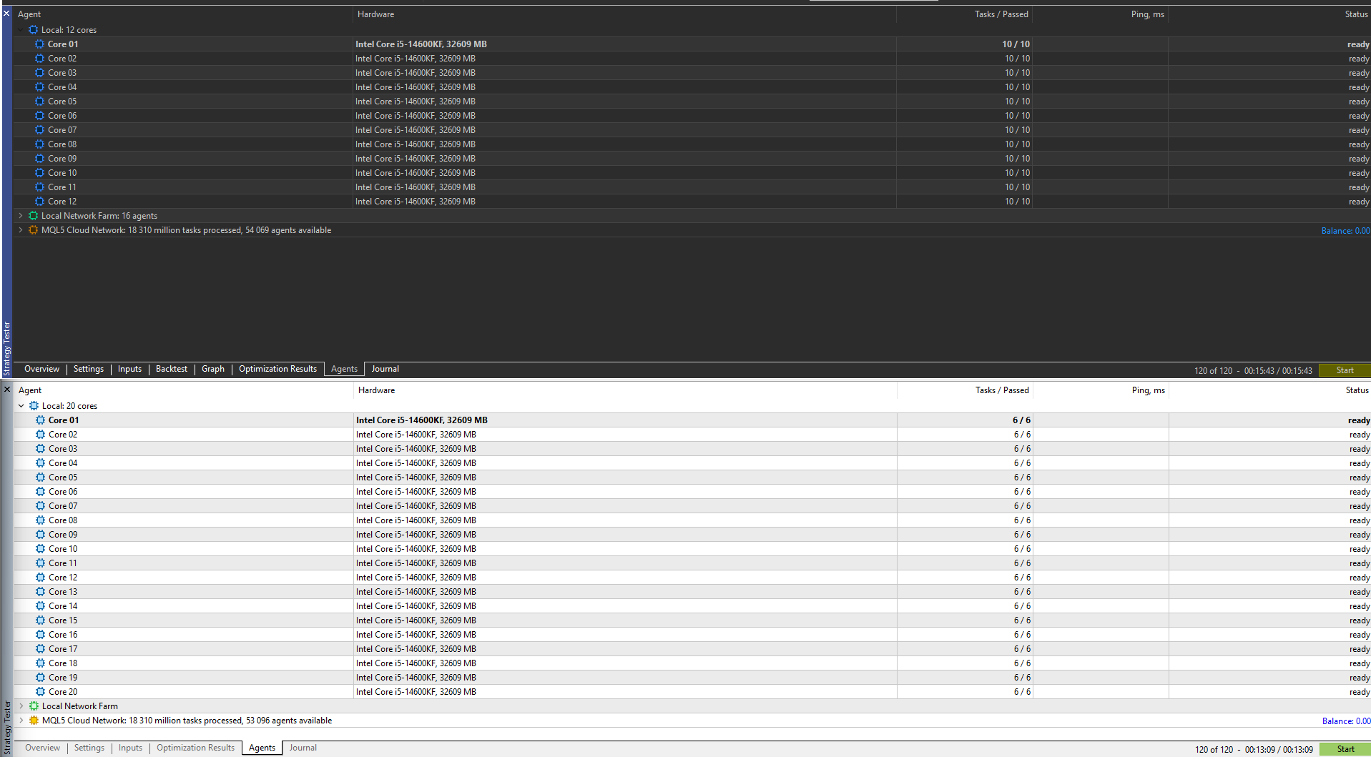Expand Local Network Farm 16 agents
The height and width of the screenshot is (762, 1371).
(x=21, y=216)
